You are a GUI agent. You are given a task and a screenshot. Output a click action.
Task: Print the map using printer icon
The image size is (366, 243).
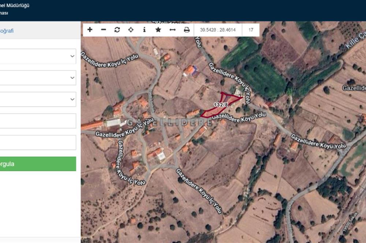187,30
